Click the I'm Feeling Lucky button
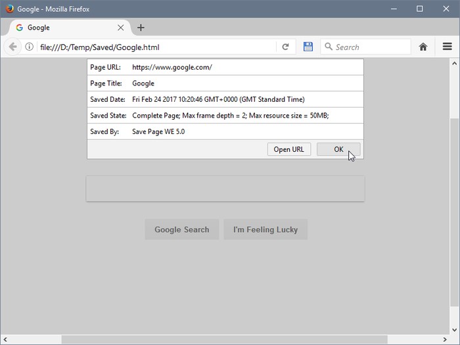Image resolution: width=460 pixels, height=345 pixels. [265, 229]
